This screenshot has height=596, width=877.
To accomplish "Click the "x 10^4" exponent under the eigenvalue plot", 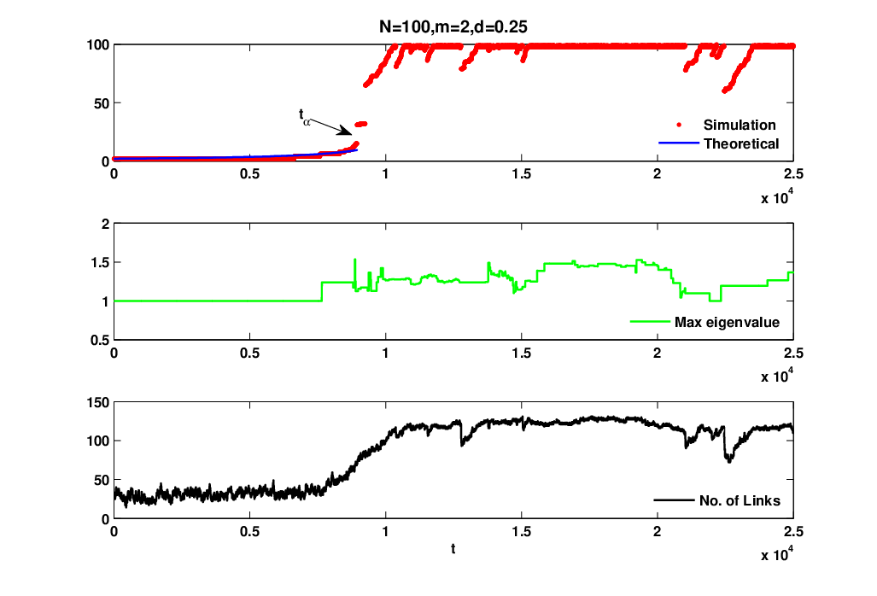I will (777, 376).
